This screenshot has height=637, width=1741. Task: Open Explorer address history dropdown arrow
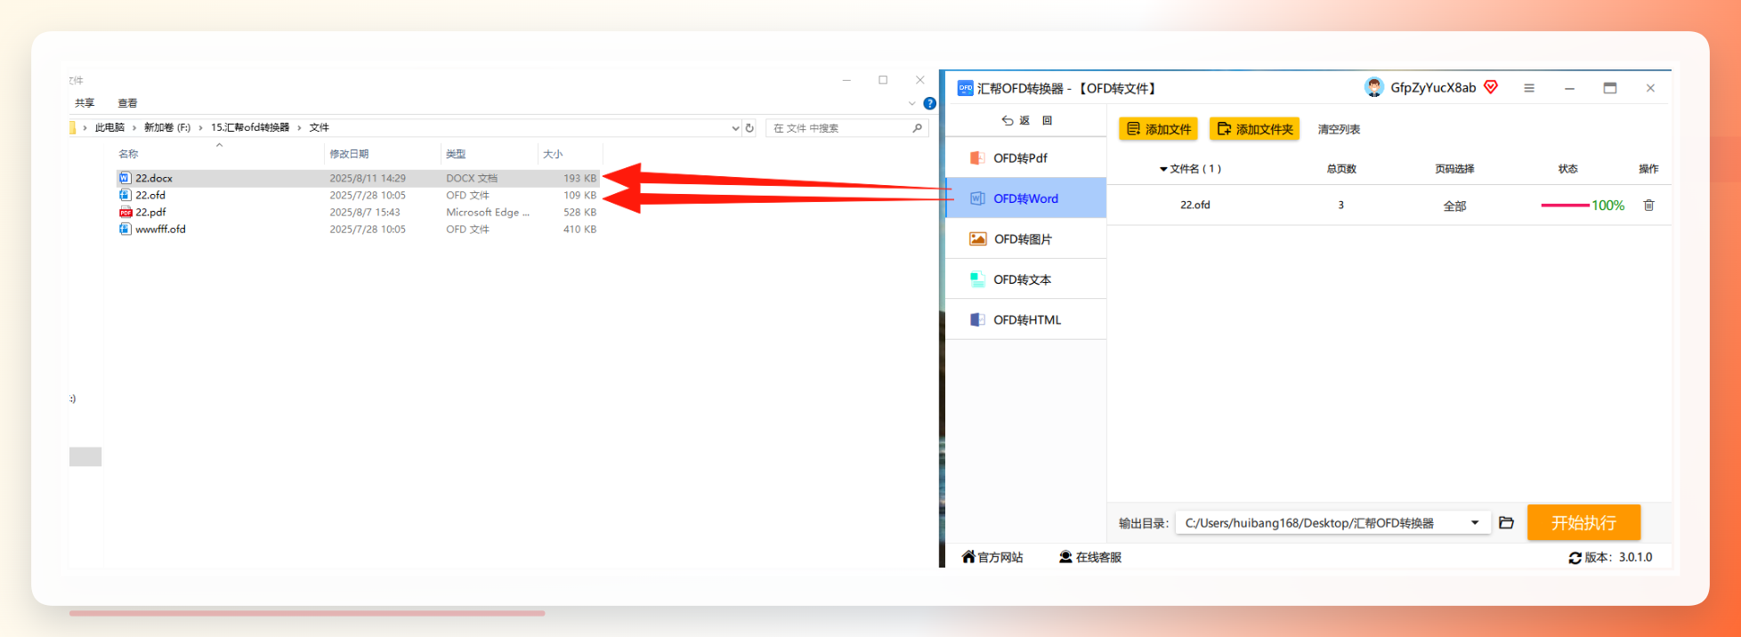coord(735,128)
